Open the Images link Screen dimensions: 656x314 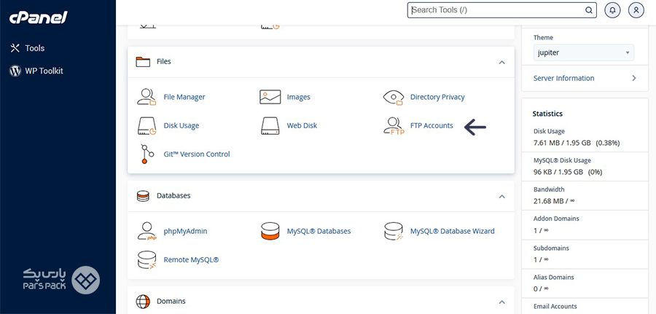coord(298,97)
